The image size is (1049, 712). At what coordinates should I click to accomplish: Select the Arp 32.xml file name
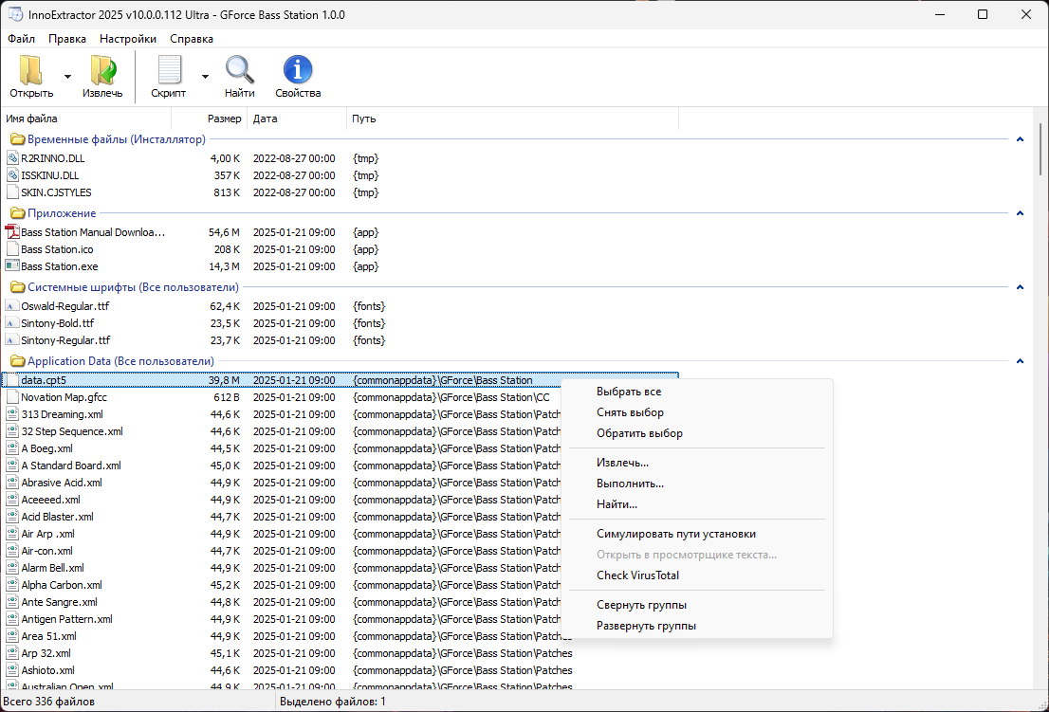46,653
